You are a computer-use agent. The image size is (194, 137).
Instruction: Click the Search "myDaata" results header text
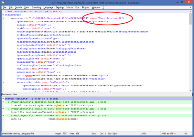point(31,99)
